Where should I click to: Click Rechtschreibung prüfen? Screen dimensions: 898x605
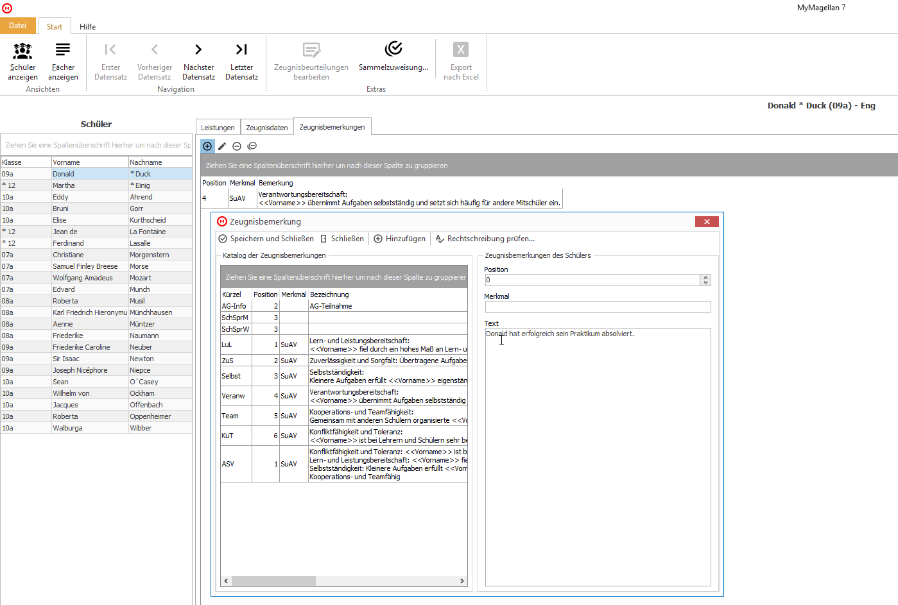(485, 239)
